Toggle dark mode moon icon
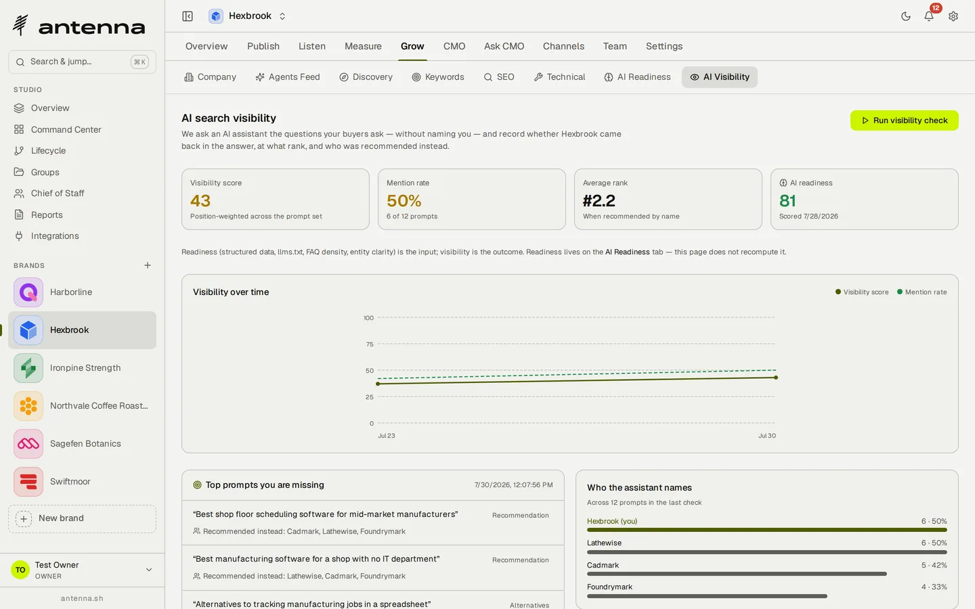Screen dimensions: 975x609 906,16
